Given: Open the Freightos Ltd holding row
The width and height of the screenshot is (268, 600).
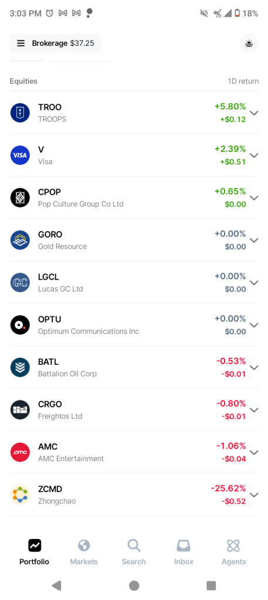Looking at the screenshot, I should (x=134, y=410).
